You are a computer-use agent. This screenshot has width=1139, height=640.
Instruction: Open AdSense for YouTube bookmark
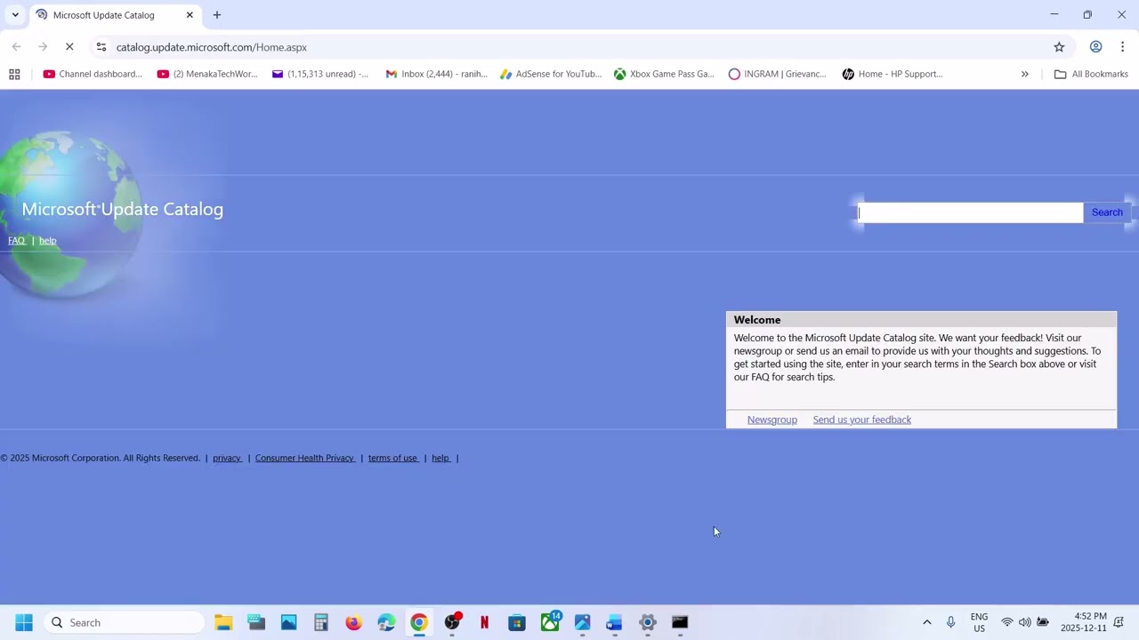(x=551, y=74)
